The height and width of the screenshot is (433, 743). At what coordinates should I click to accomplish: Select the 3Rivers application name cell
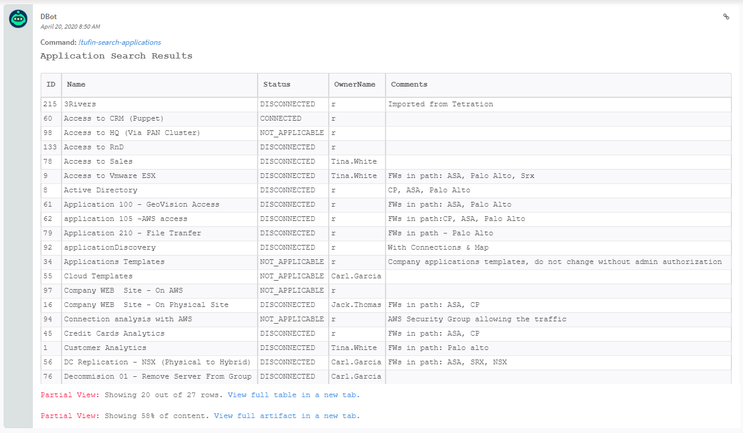coord(80,104)
